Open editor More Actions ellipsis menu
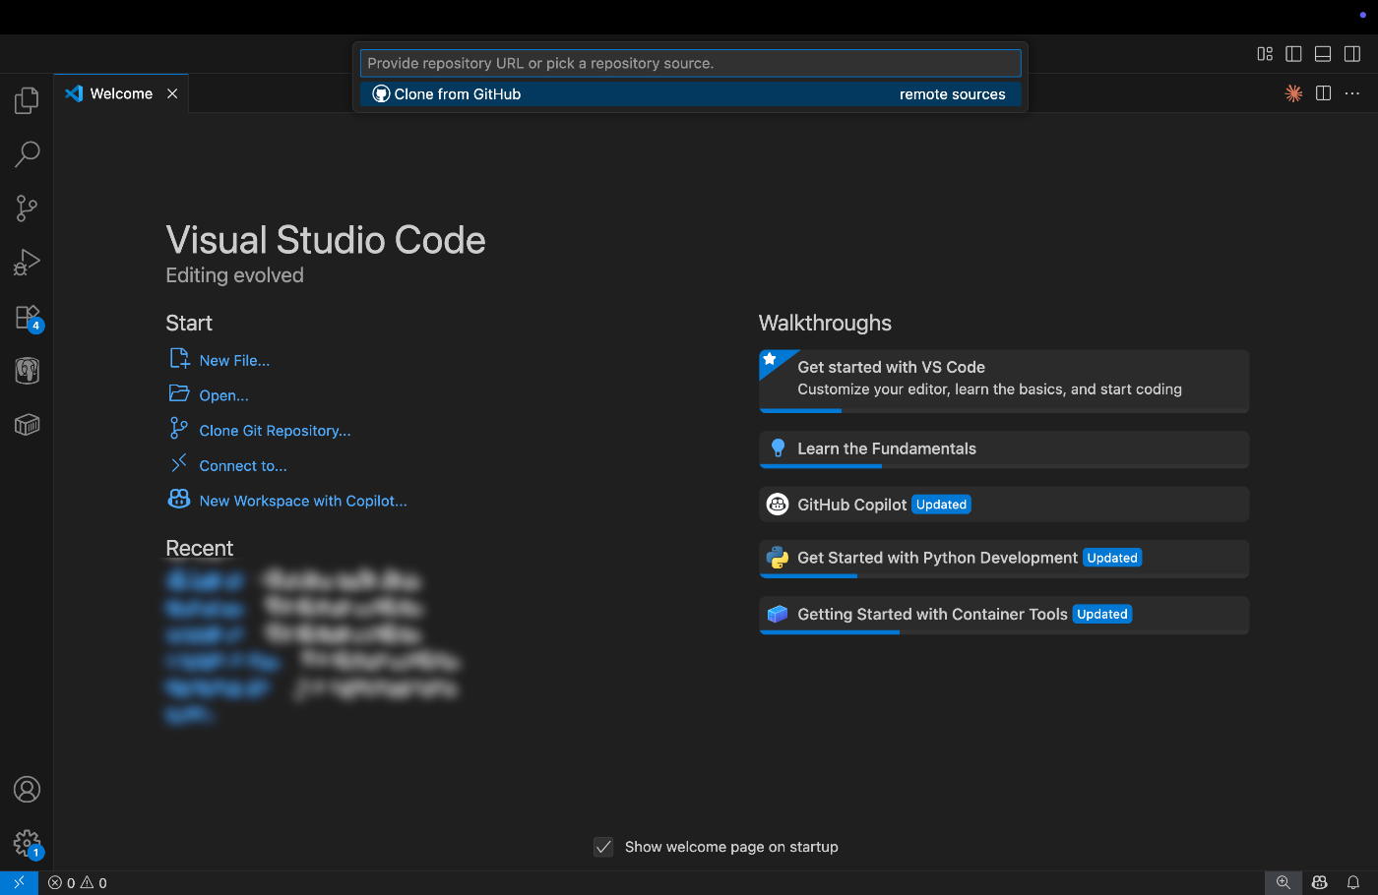 click(1352, 93)
